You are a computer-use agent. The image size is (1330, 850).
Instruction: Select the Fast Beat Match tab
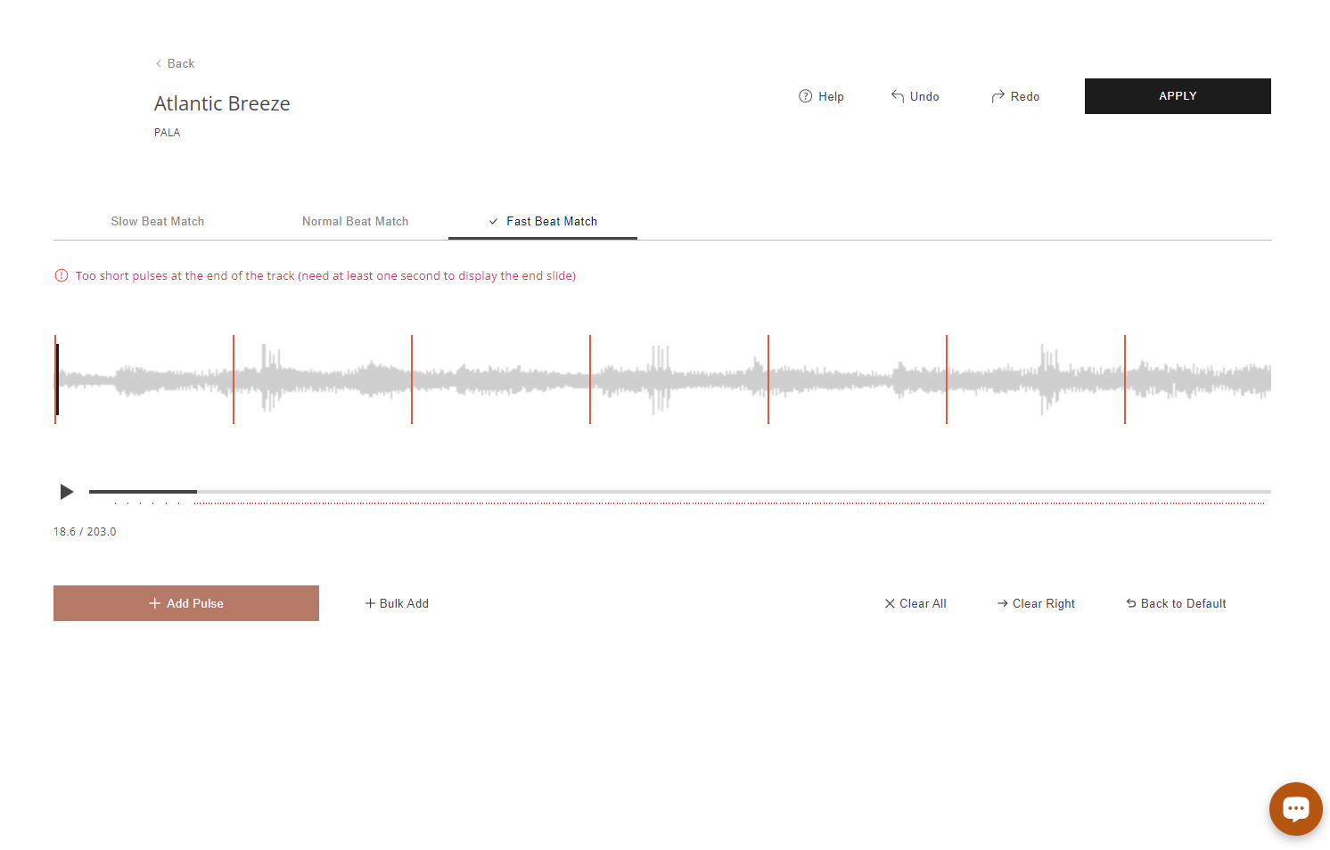(x=543, y=221)
